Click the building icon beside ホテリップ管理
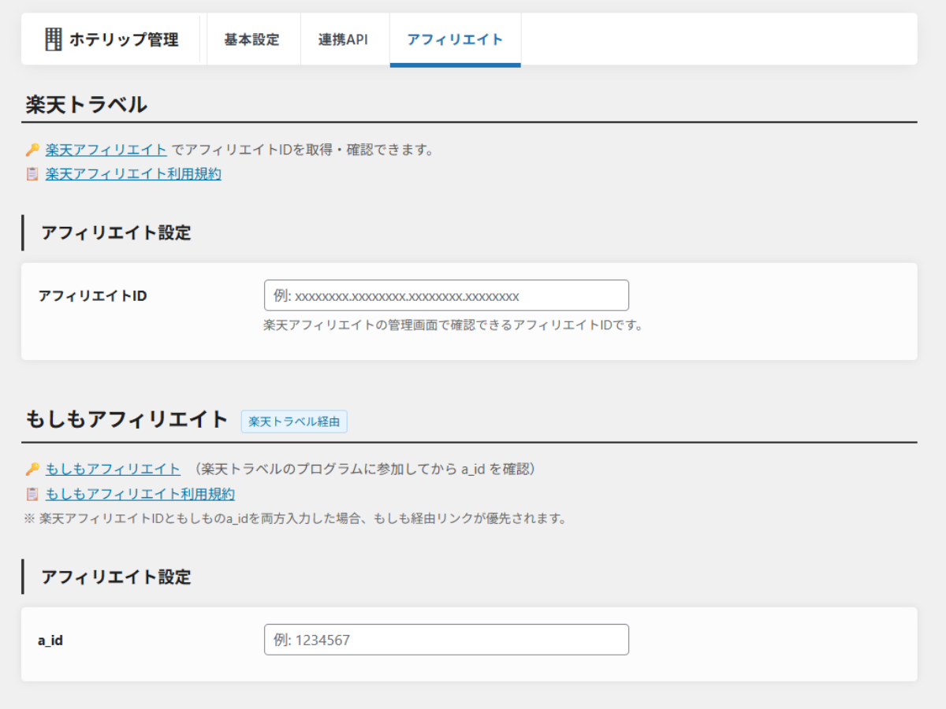 point(52,39)
